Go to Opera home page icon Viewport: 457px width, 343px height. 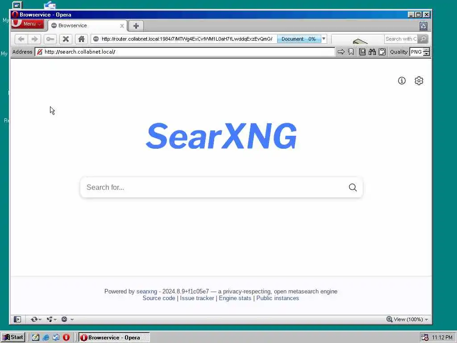(81, 39)
